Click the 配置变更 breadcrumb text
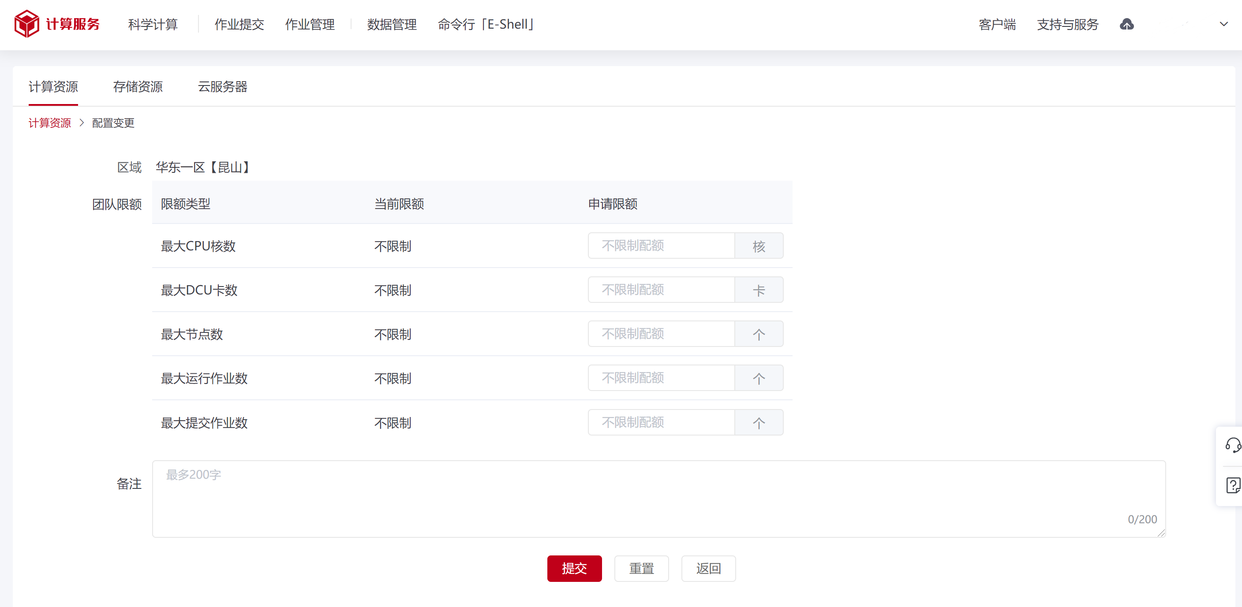The width and height of the screenshot is (1242, 607). (113, 123)
